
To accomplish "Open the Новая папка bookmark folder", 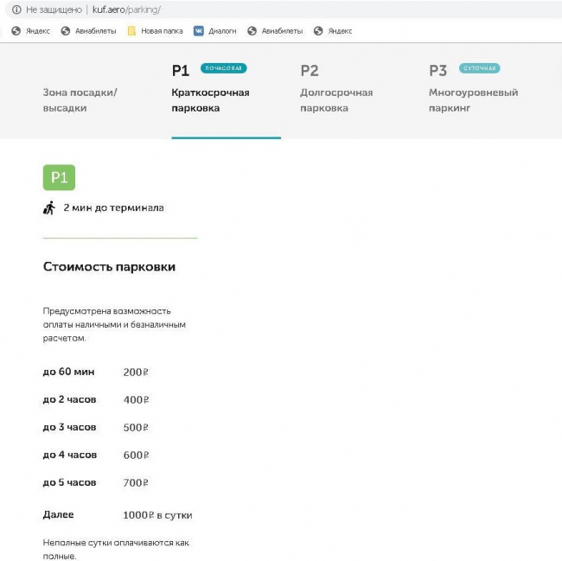I will 155,30.
